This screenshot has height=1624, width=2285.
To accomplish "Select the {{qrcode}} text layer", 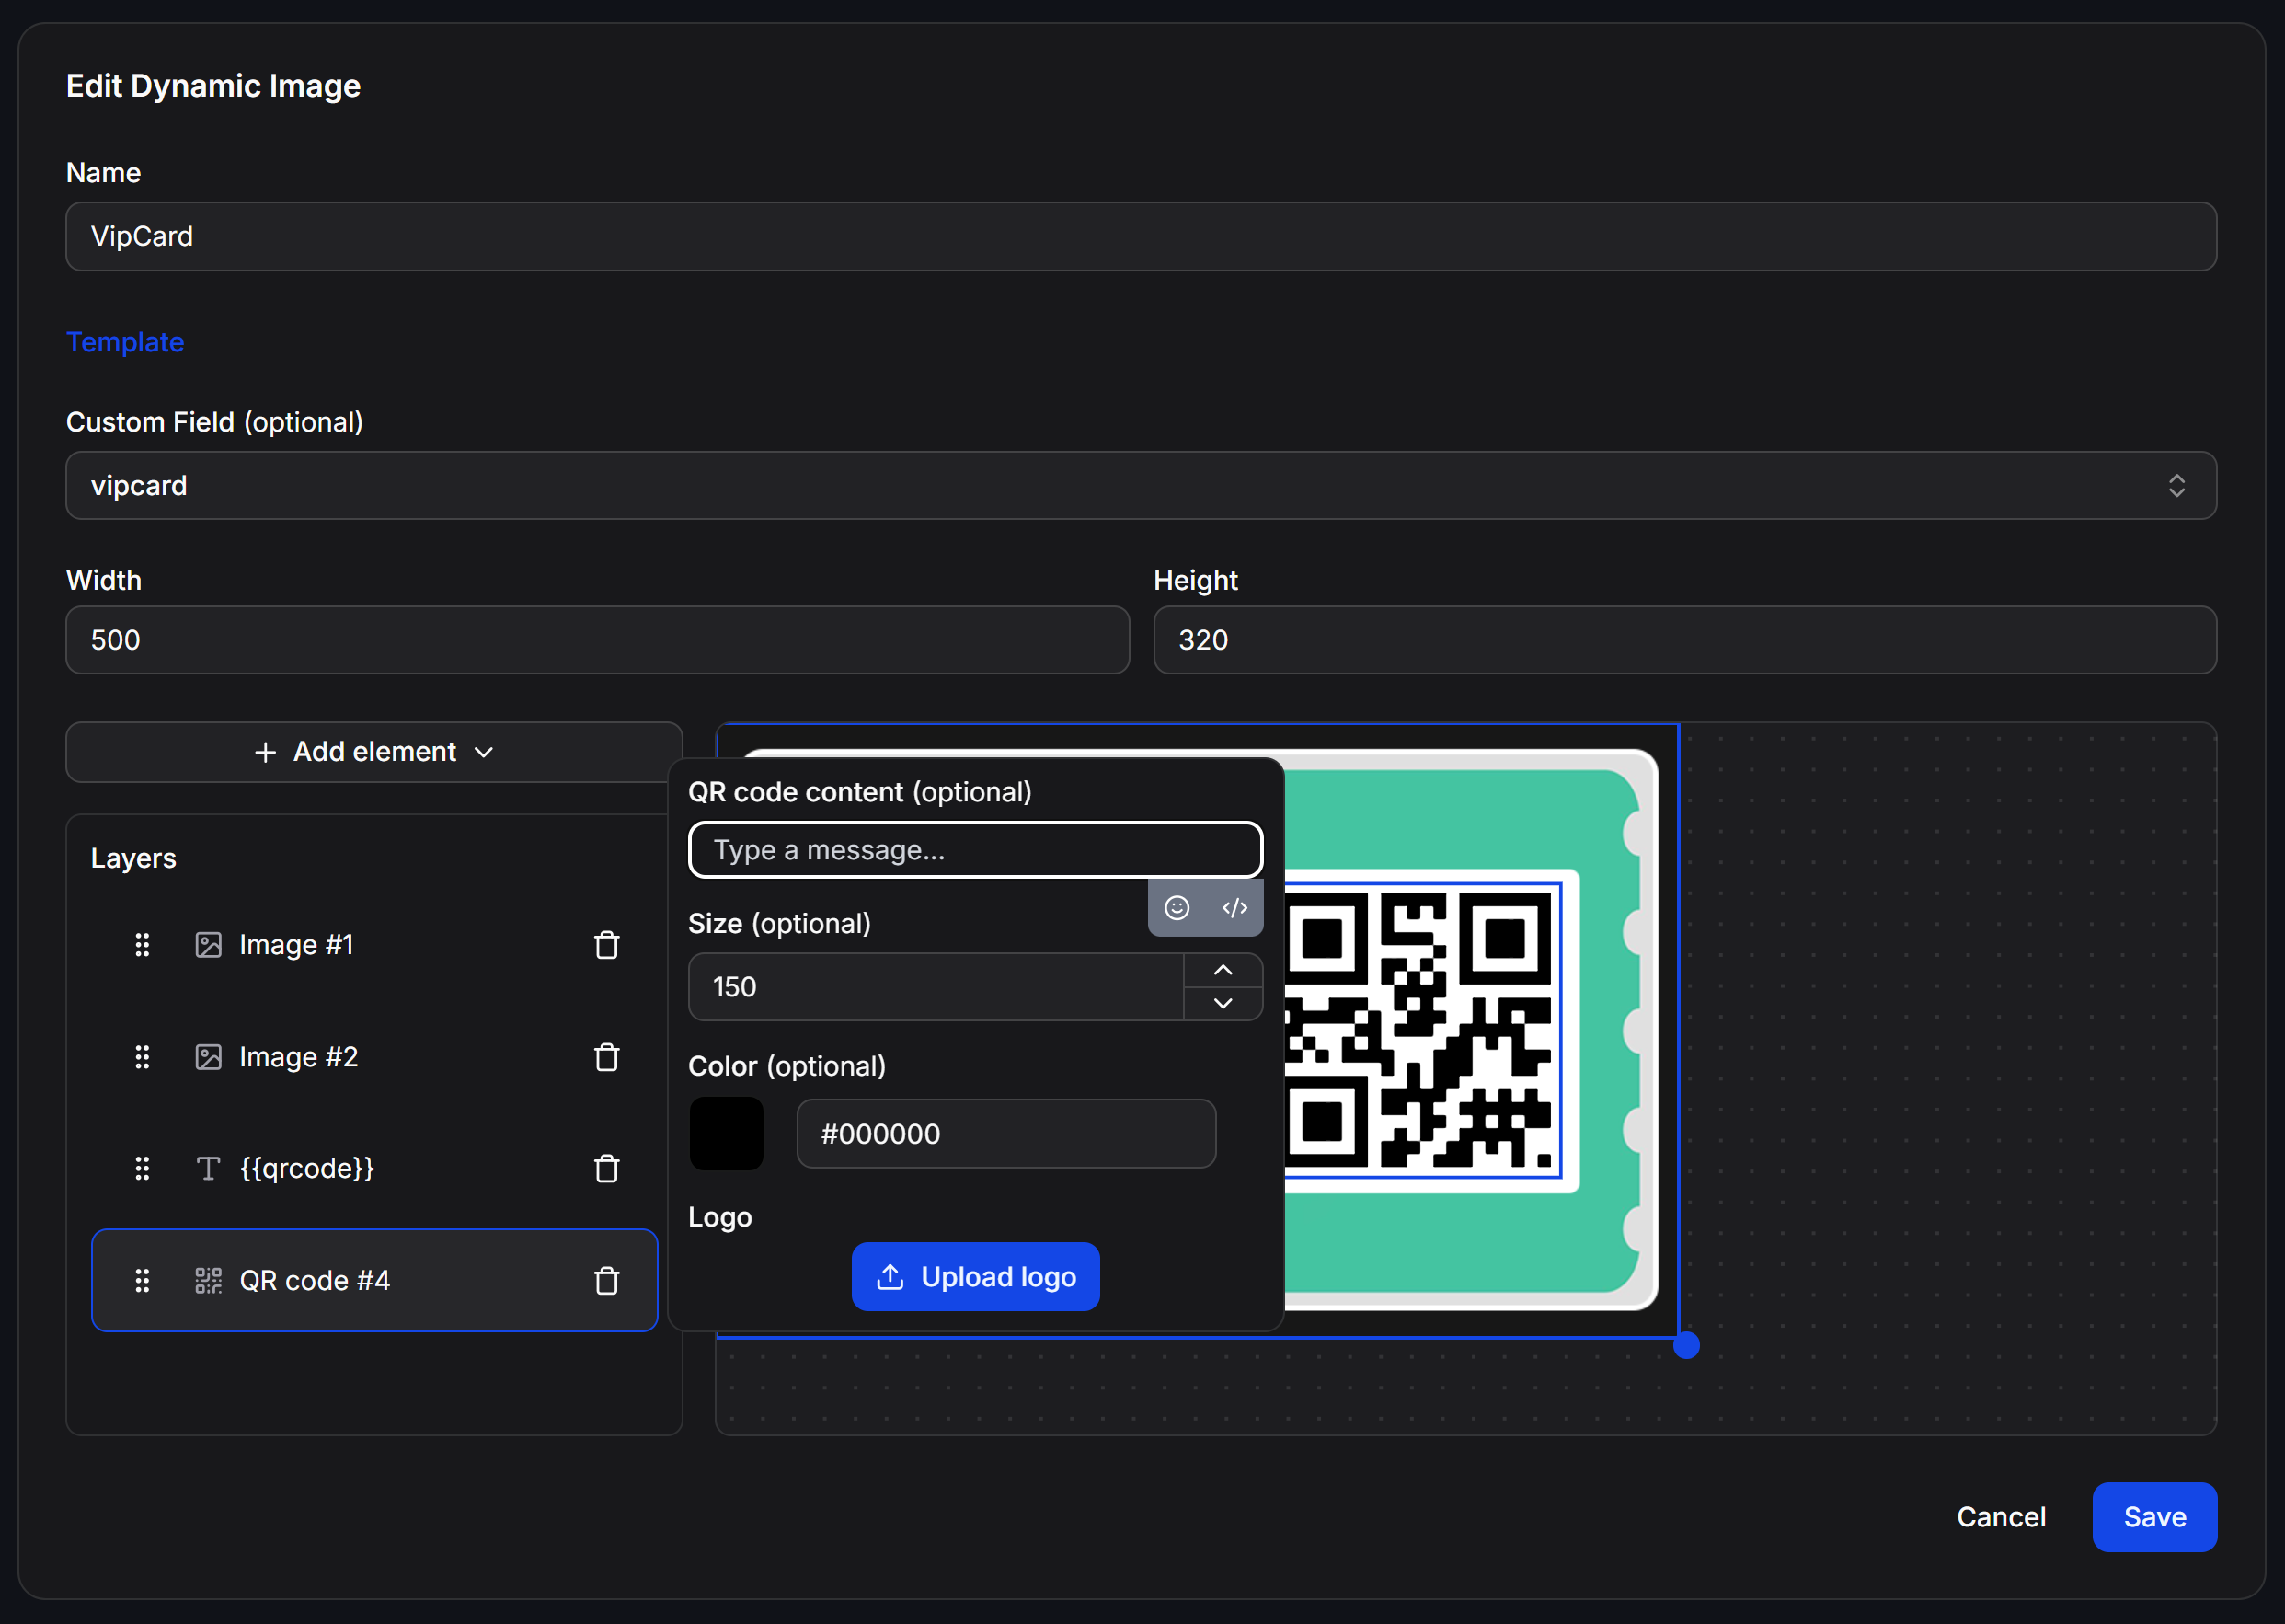I will [x=373, y=1168].
